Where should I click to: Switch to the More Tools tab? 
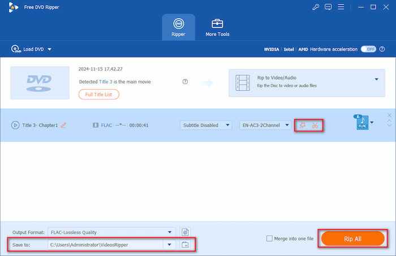(x=217, y=27)
